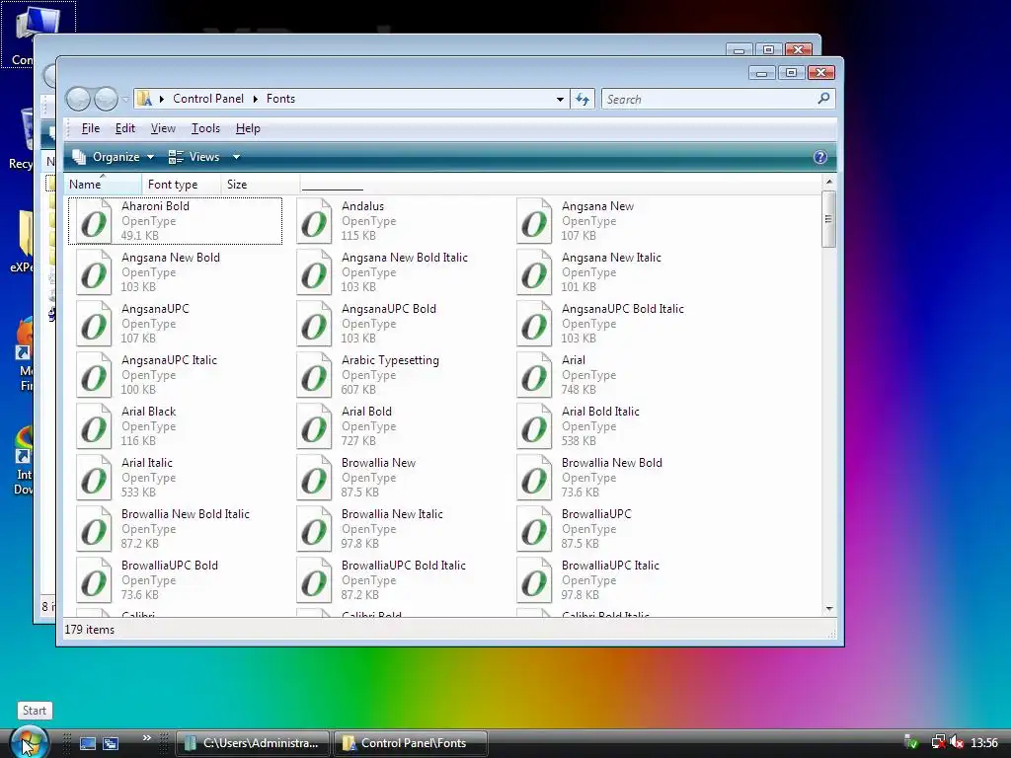Viewport: 1011px width, 758px height.
Task: Select the Browallia New Bold font icon
Action: pos(534,478)
